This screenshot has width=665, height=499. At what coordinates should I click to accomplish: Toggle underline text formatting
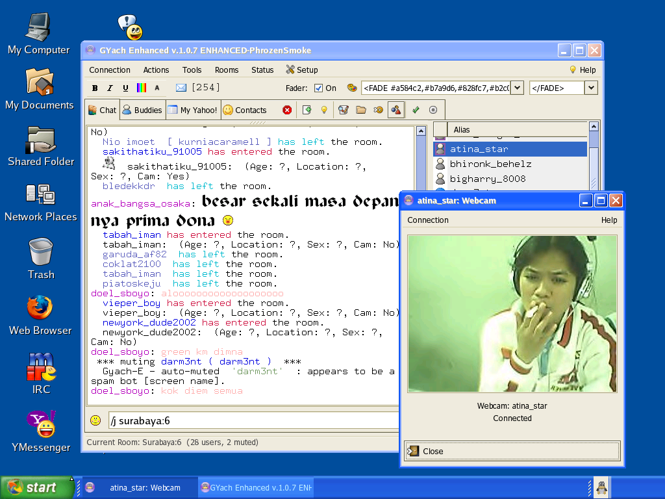(125, 88)
